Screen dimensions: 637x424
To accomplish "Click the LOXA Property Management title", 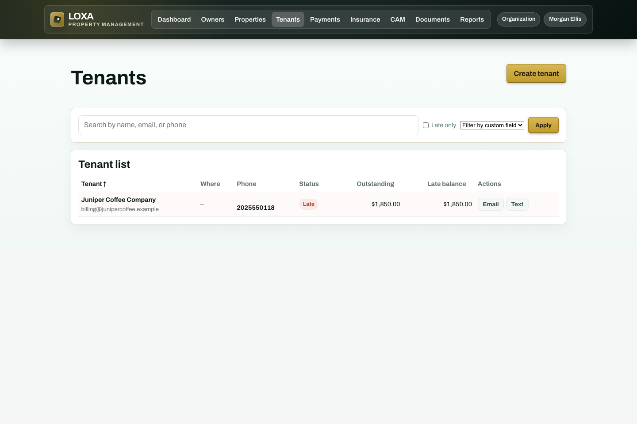I will pyautogui.click(x=106, y=19).
